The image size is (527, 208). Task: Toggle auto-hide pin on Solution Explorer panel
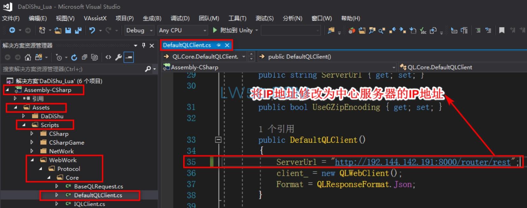pyautogui.click(x=144, y=45)
